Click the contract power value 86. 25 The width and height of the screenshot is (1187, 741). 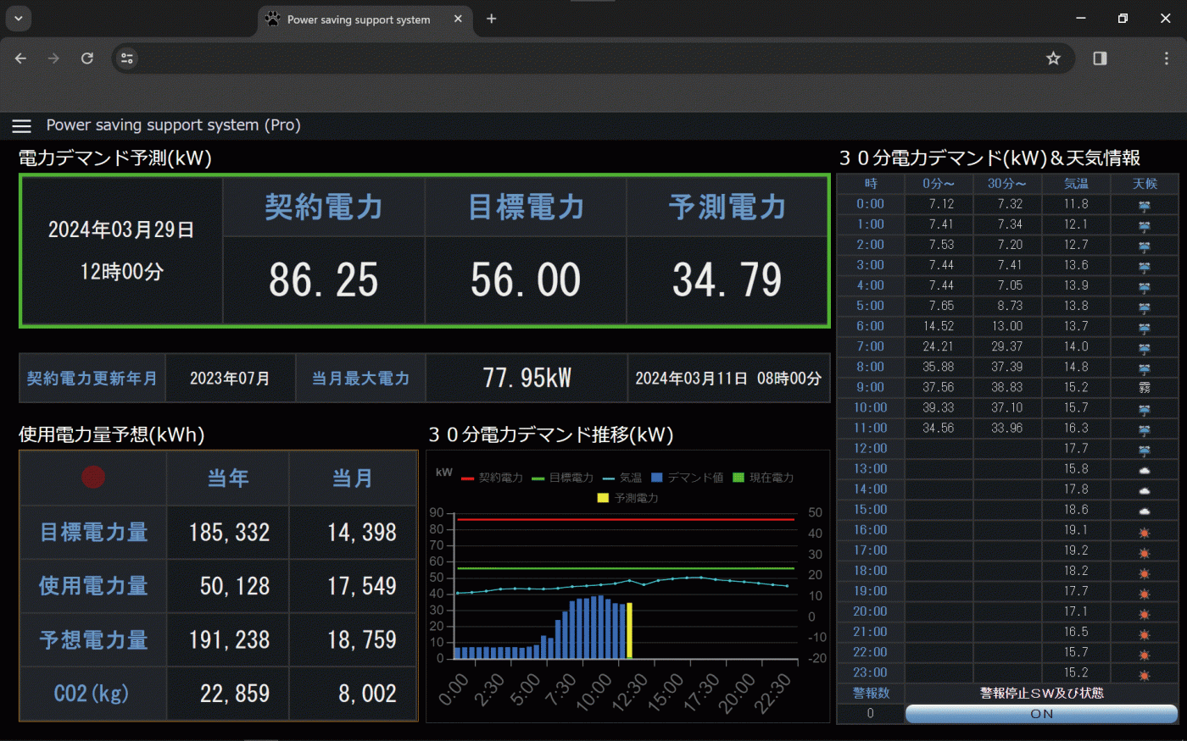point(323,280)
